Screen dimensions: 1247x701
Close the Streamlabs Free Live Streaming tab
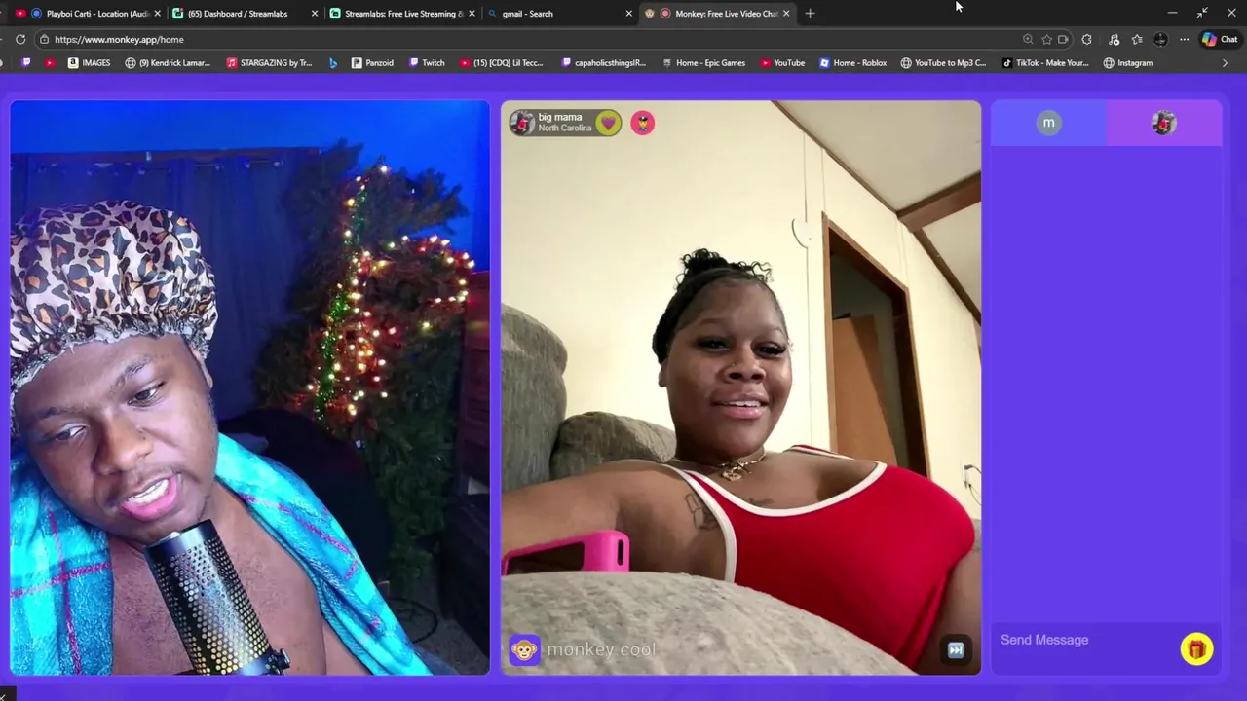(472, 14)
